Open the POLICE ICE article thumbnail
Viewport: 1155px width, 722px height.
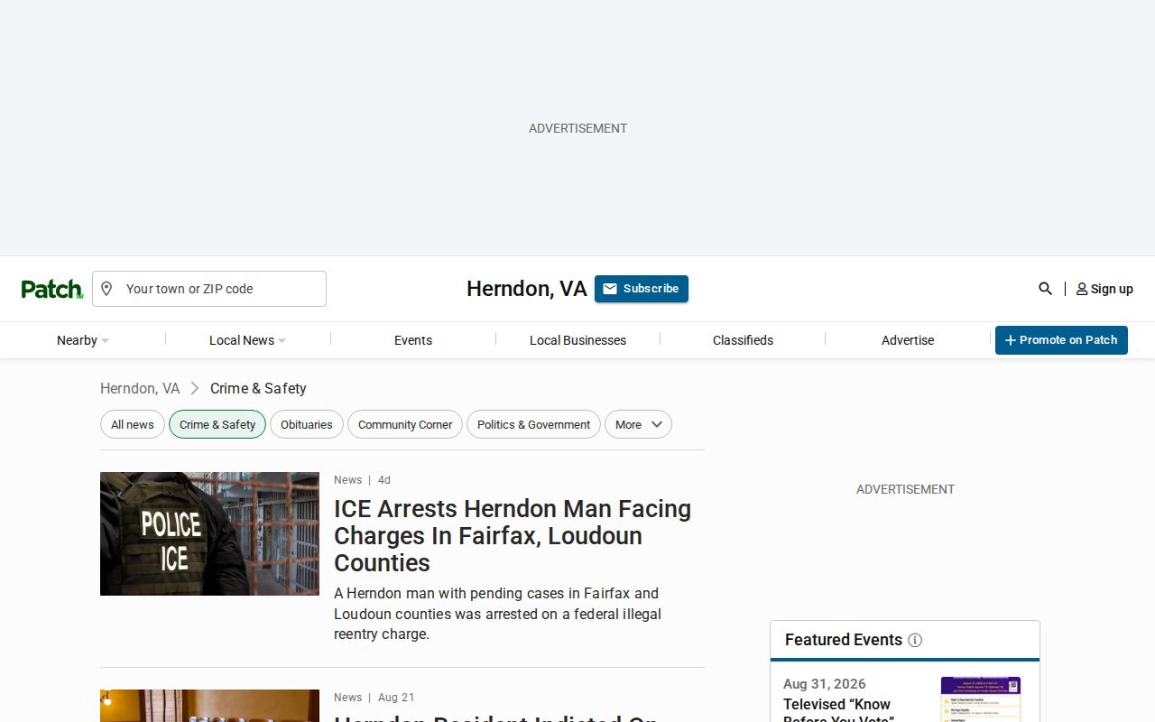[209, 533]
